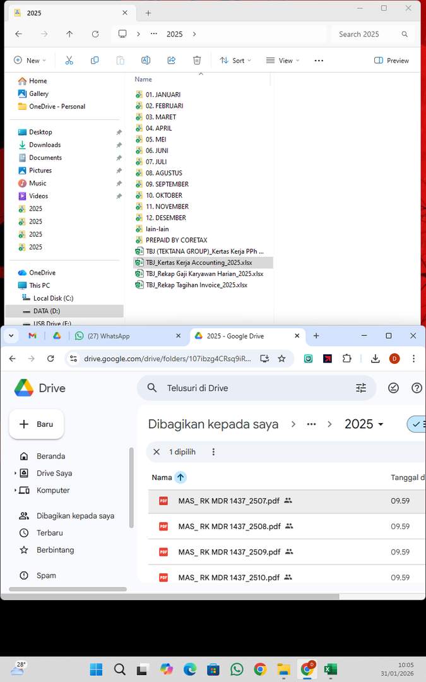The width and height of the screenshot is (426, 682).
Task: Toggle the Preview pane in Explorer
Action: (391, 61)
